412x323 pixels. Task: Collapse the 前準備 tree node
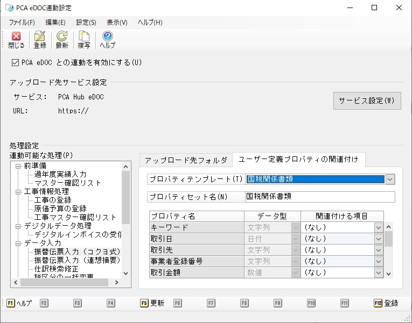point(18,166)
